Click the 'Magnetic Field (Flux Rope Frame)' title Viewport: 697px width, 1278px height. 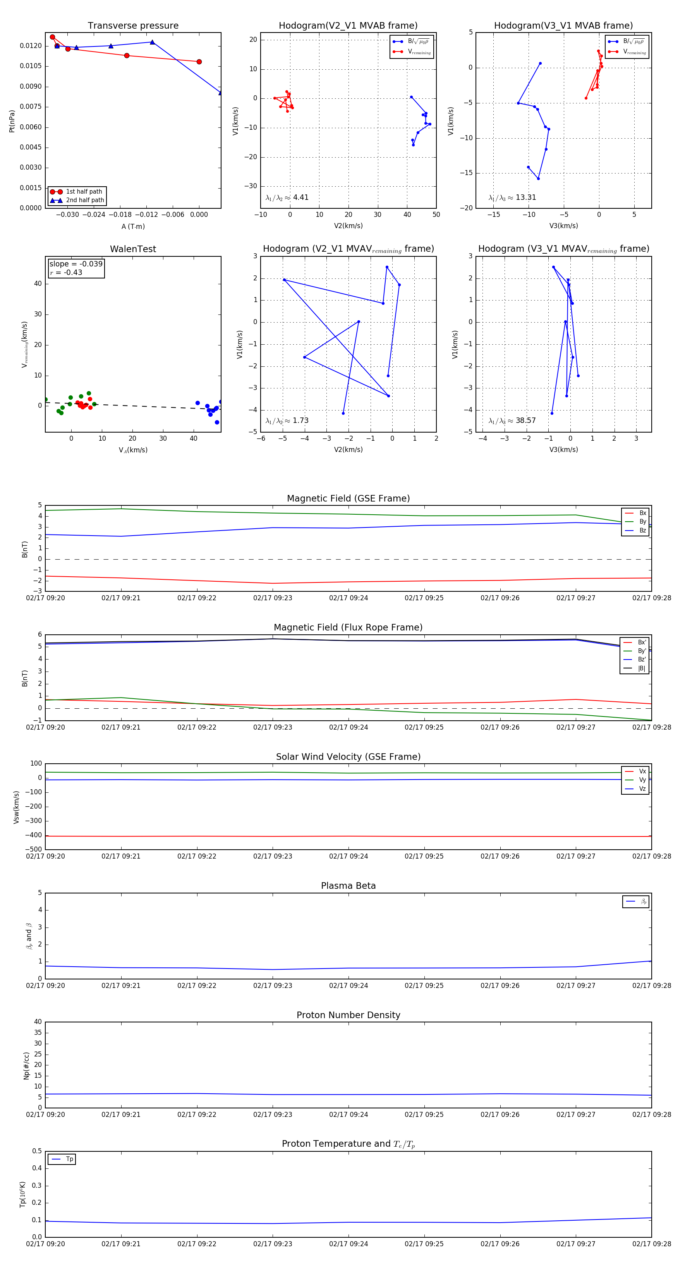click(348, 628)
